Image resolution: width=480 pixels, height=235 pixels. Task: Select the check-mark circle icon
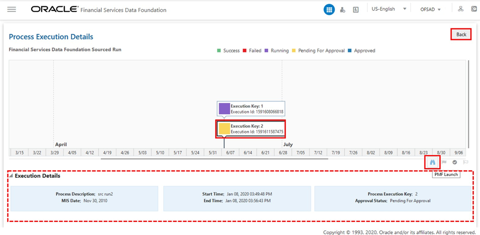(x=455, y=162)
